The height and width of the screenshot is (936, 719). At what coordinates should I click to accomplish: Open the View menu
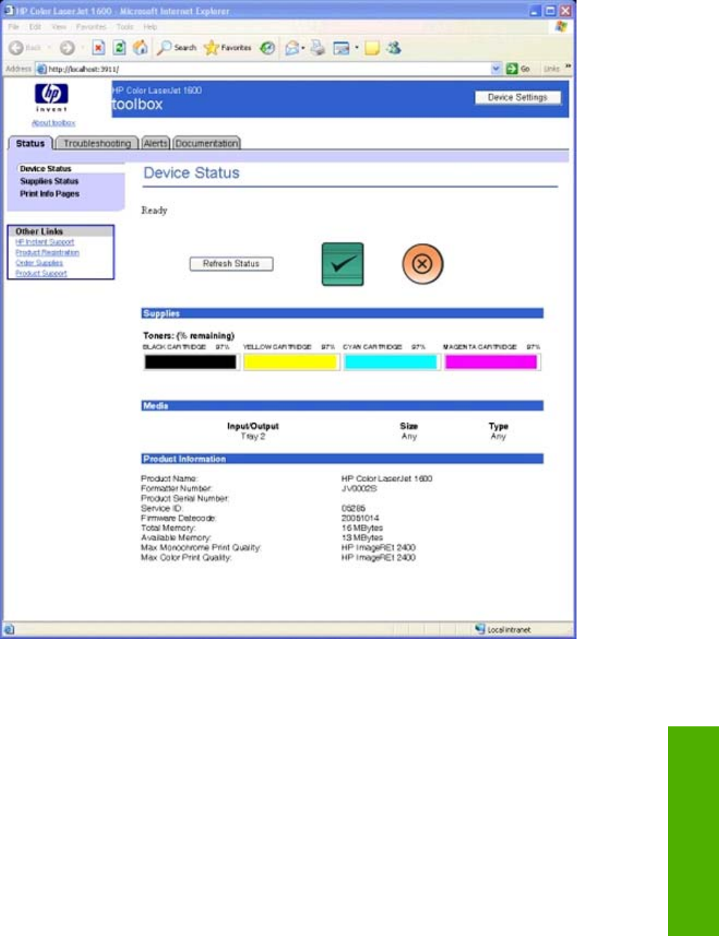(59, 26)
